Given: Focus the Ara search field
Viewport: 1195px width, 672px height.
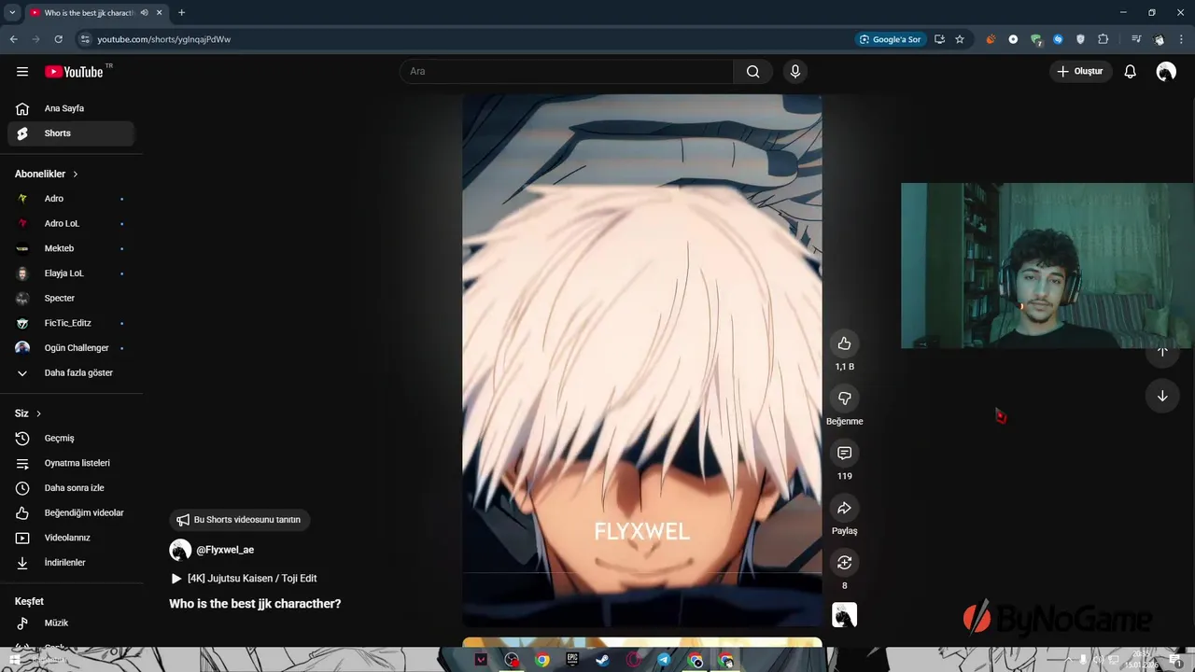Looking at the screenshot, I should (x=567, y=72).
